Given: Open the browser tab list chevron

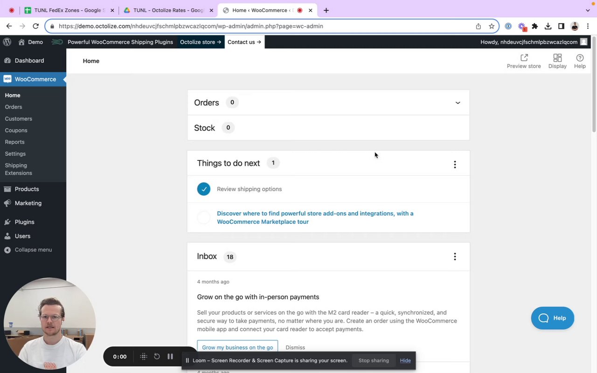Looking at the screenshot, I should [588, 10].
